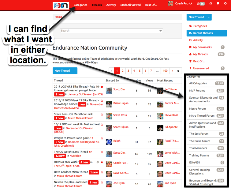The image size is (231, 188).
Task: Open Macro Forum category
Action: pos(207,109)
